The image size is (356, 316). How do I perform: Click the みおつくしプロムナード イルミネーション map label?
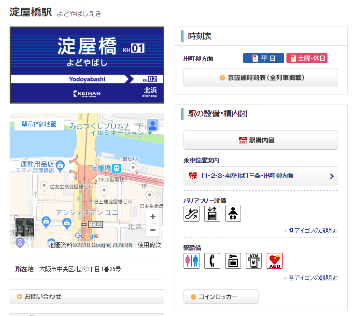[107, 129]
